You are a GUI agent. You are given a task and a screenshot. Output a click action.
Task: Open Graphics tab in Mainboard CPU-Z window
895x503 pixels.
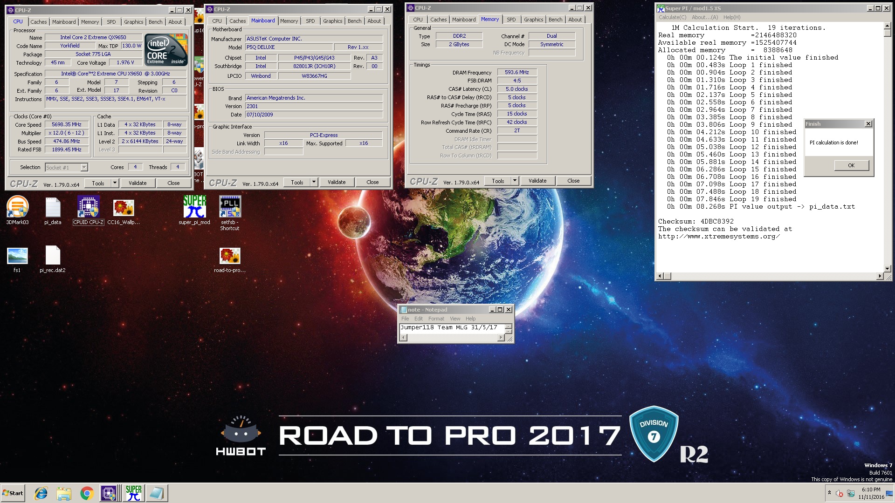pyautogui.click(x=333, y=21)
